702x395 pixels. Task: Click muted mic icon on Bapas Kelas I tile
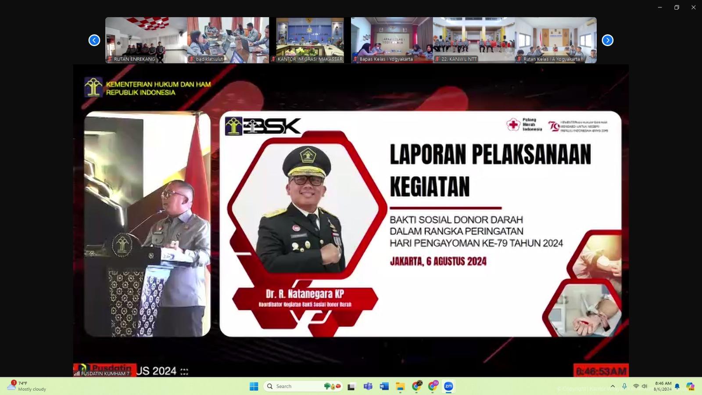355,59
